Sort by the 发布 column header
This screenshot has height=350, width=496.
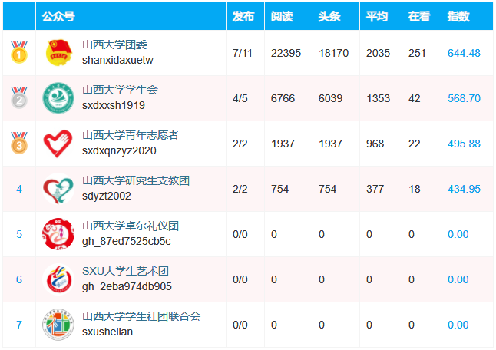[x=243, y=16]
